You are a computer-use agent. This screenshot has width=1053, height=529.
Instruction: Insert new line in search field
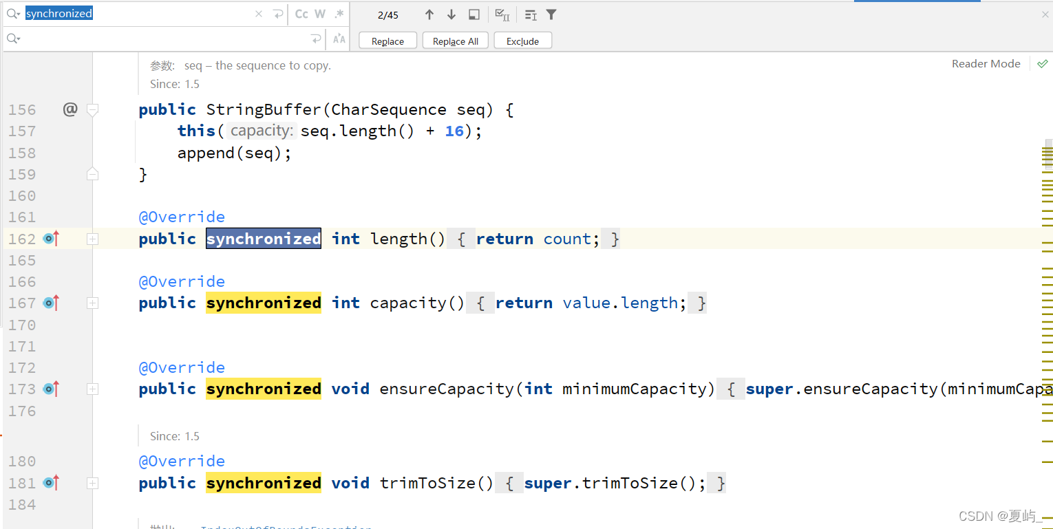(278, 14)
